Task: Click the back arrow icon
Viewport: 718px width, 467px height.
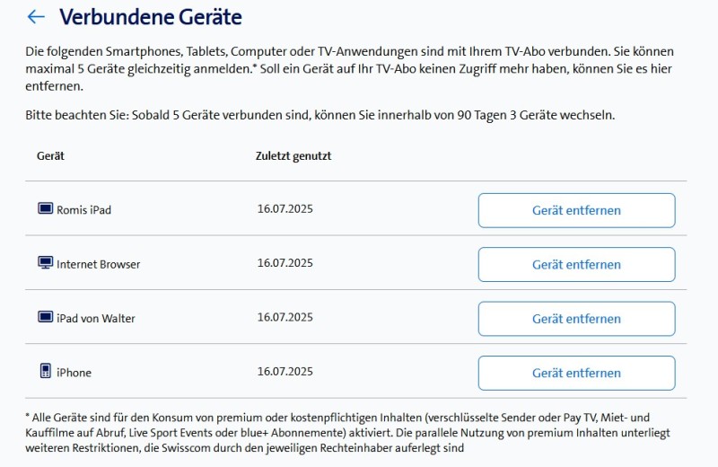Action: coord(36,17)
